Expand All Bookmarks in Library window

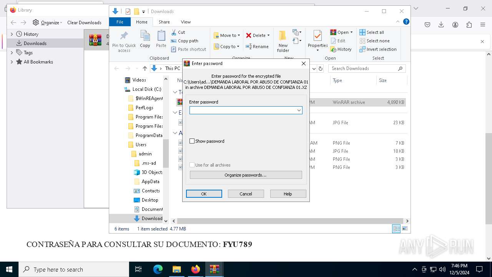pyautogui.click(x=12, y=62)
